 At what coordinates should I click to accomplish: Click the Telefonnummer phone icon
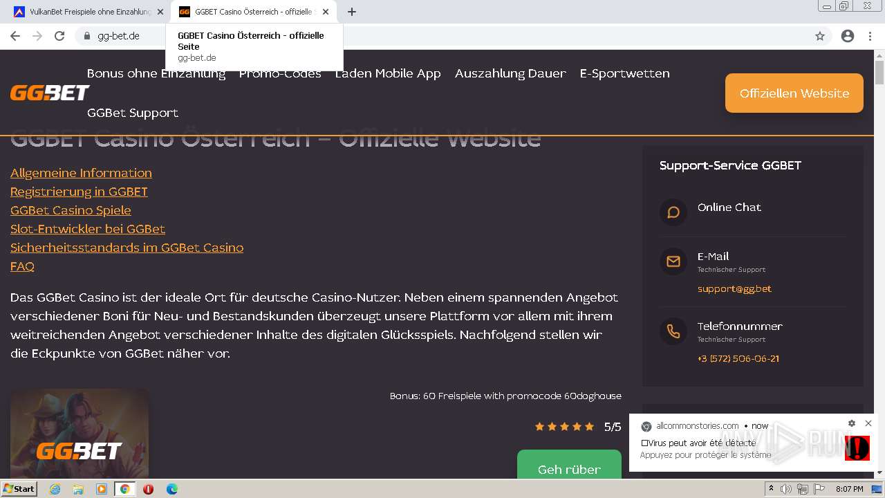(x=673, y=331)
